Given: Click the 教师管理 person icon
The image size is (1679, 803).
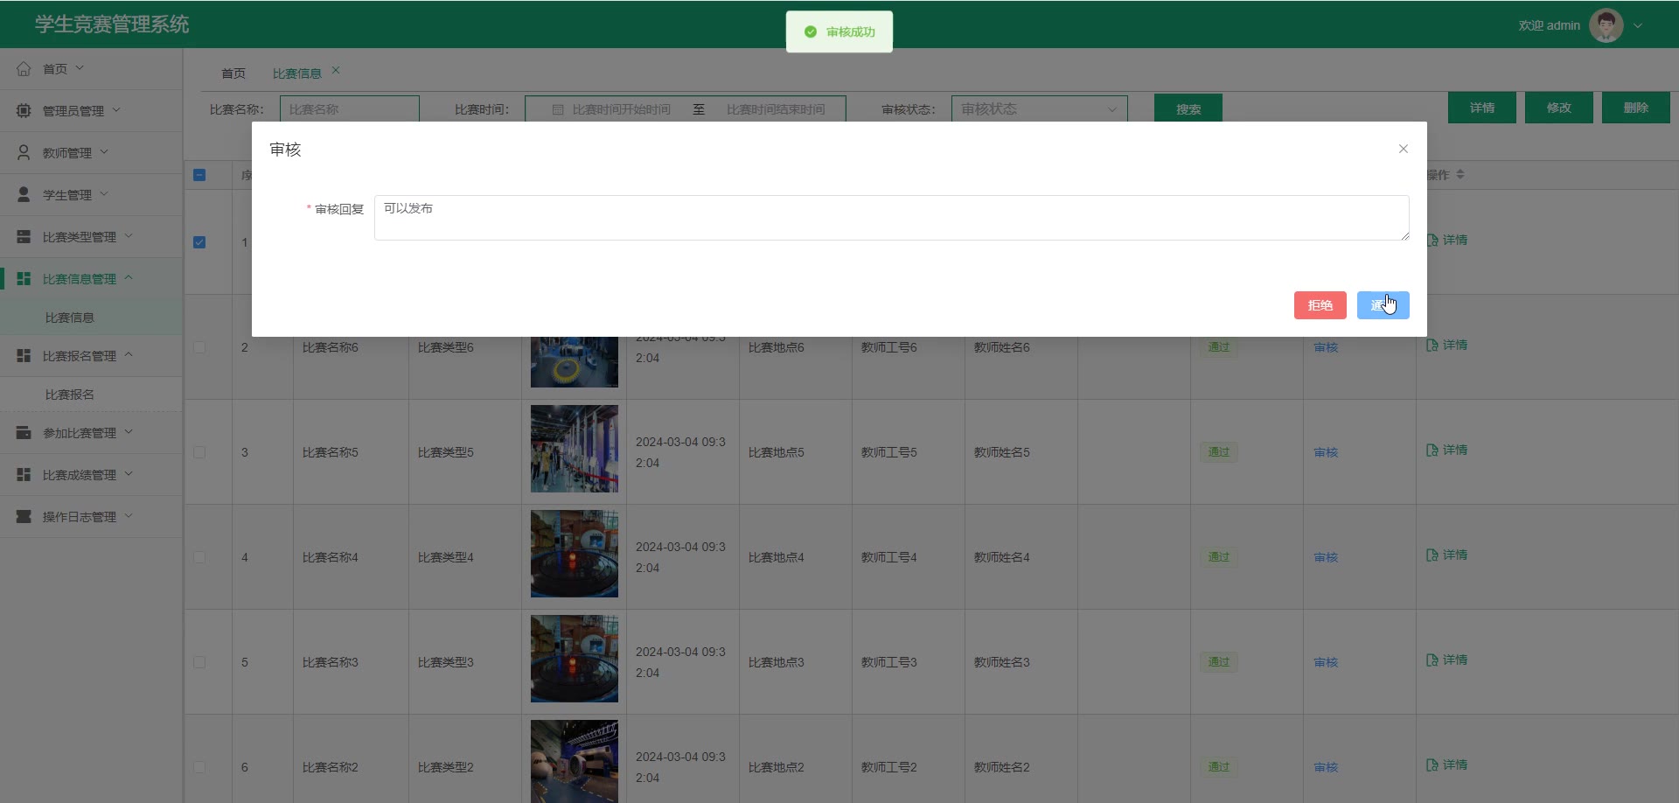Looking at the screenshot, I should coord(24,152).
